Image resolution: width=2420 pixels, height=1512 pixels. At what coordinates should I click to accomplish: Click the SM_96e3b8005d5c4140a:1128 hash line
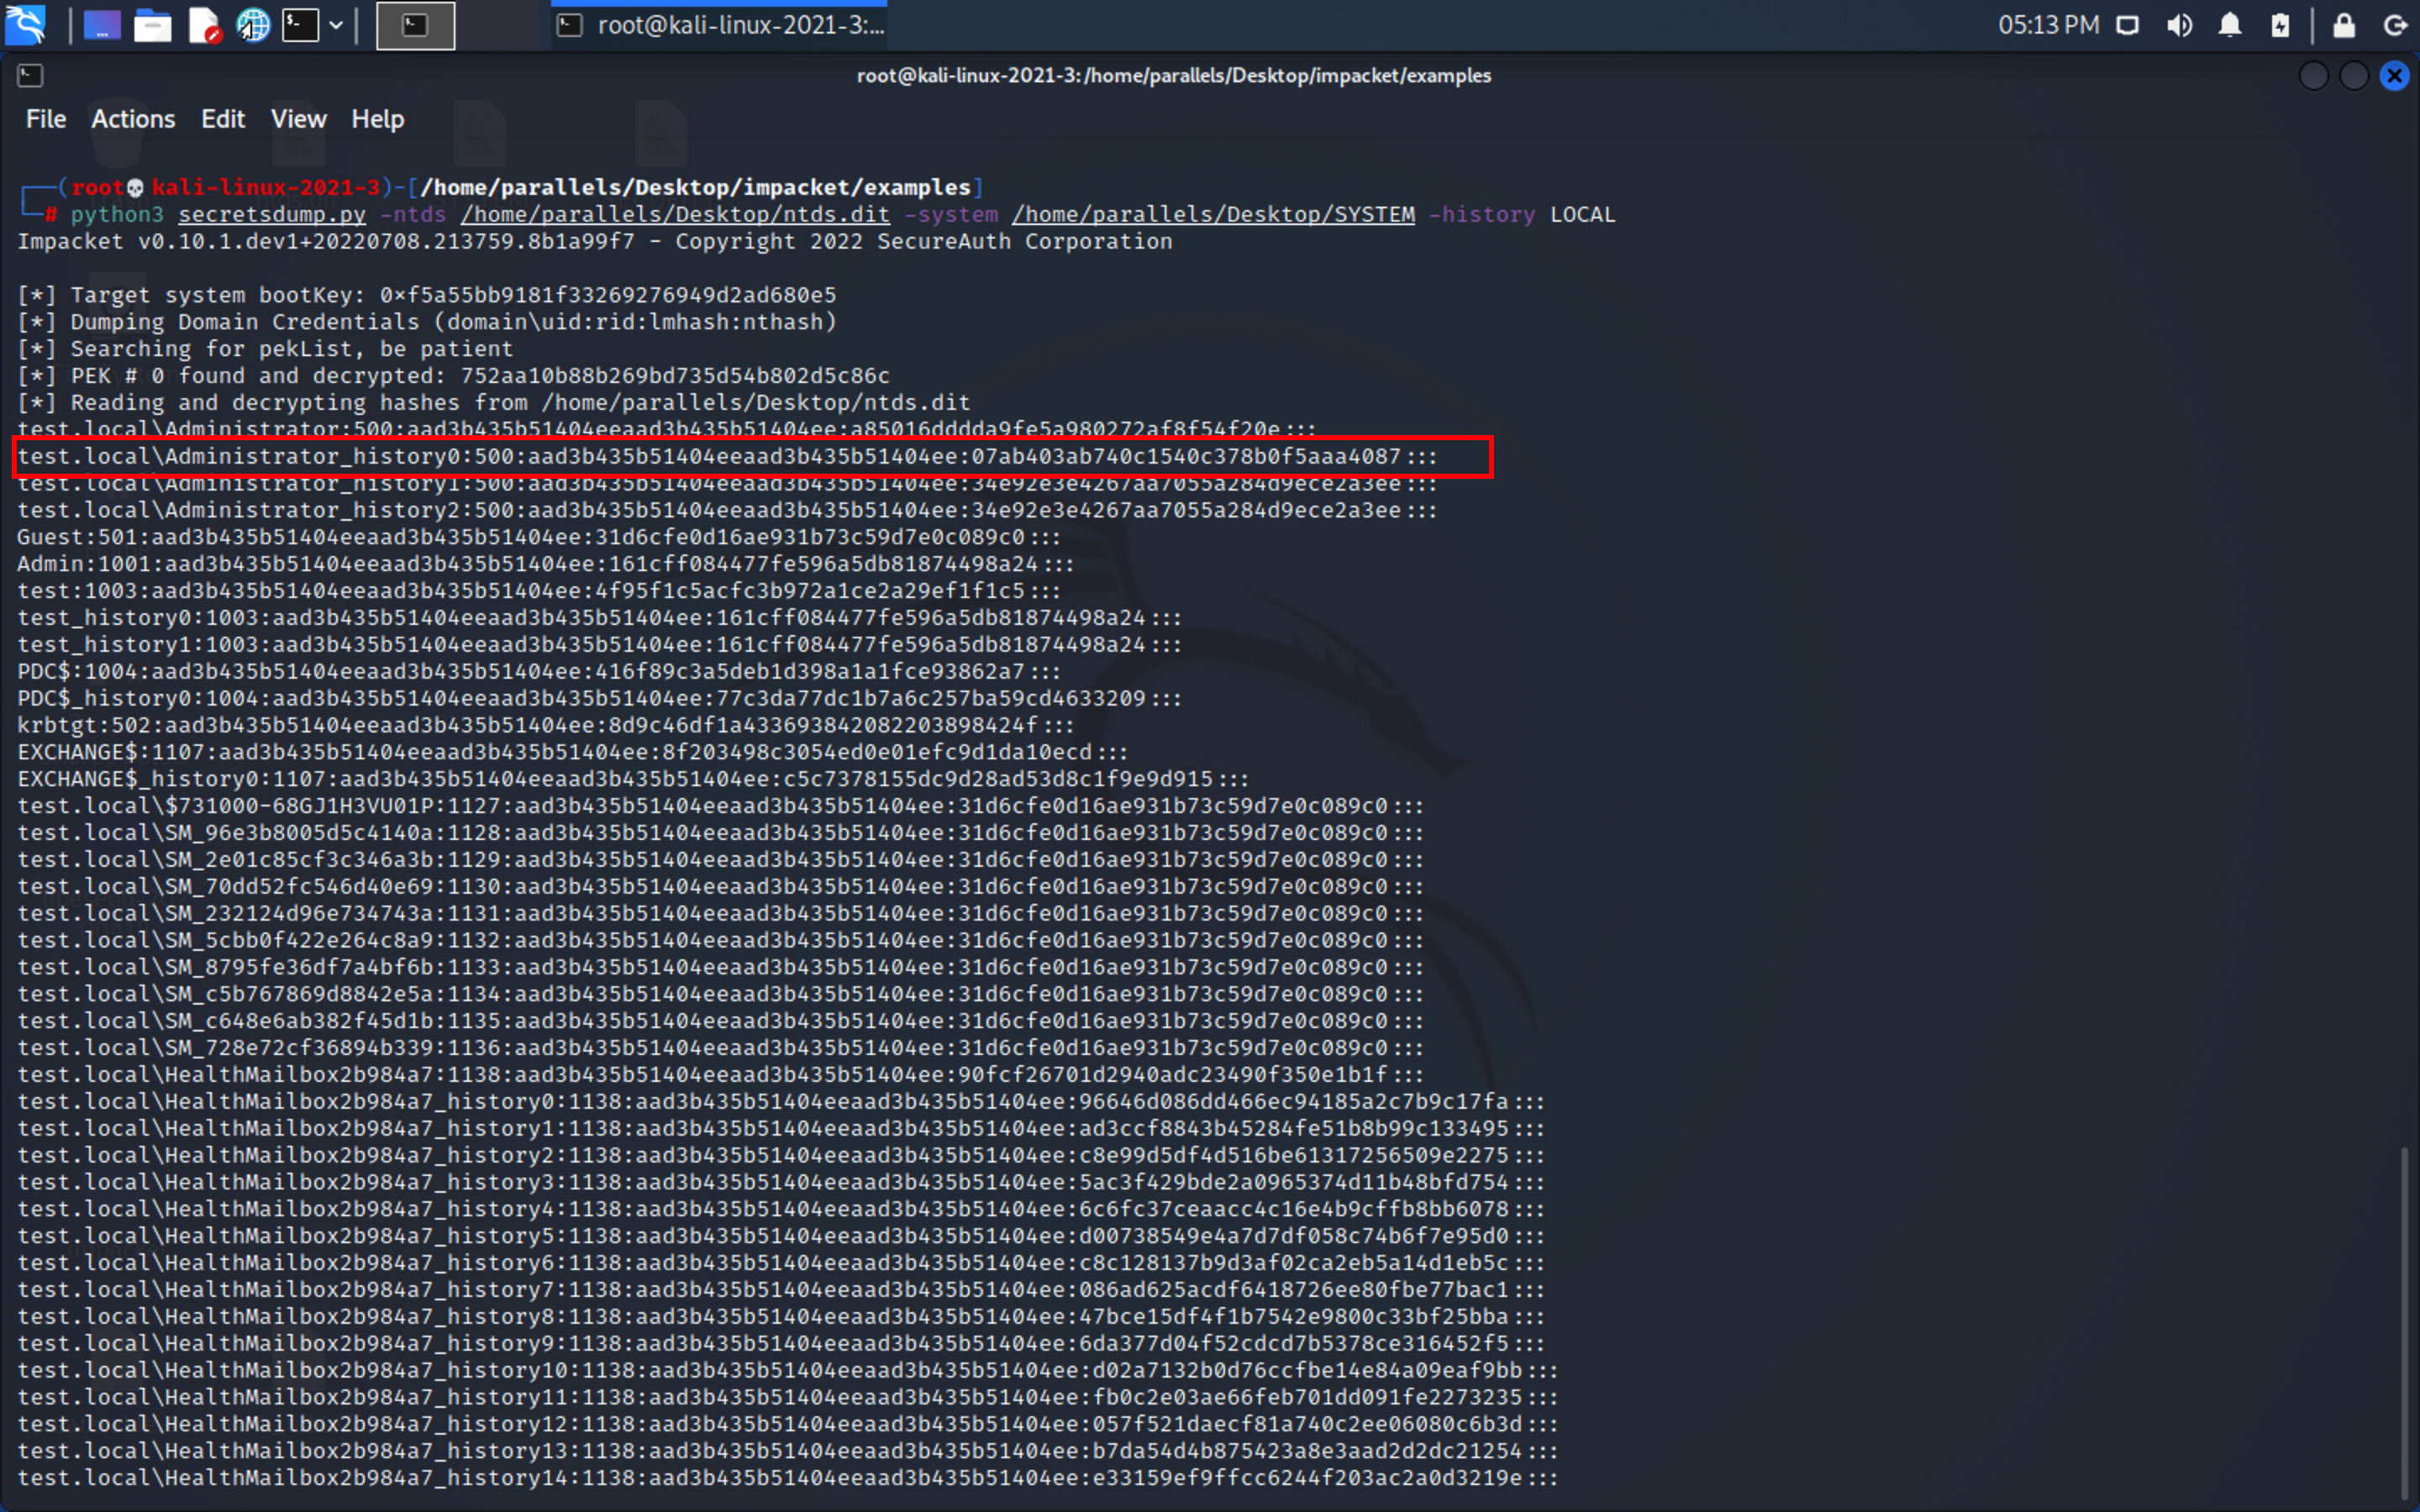pos(720,833)
